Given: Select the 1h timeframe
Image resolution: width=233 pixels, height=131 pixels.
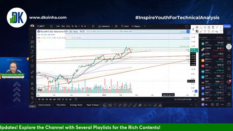Looking at the screenshot, I should [72, 26].
